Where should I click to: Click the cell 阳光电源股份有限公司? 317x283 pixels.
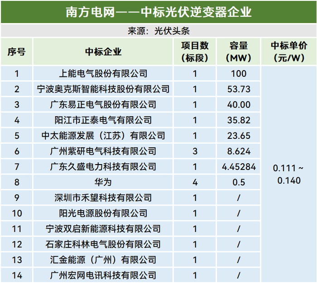click(103, 213)
